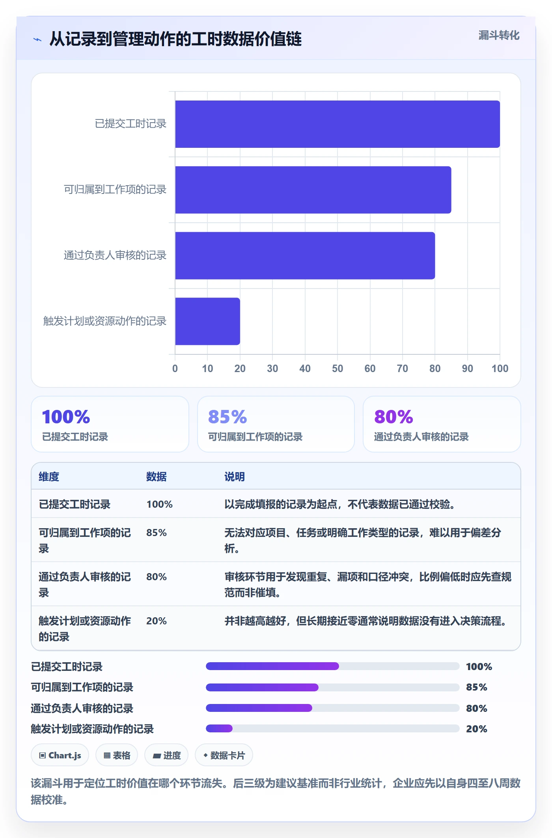Viewport: 552px width, 838px height.
Task: Select the Chart.js tag chip
Action: [60, 755]
